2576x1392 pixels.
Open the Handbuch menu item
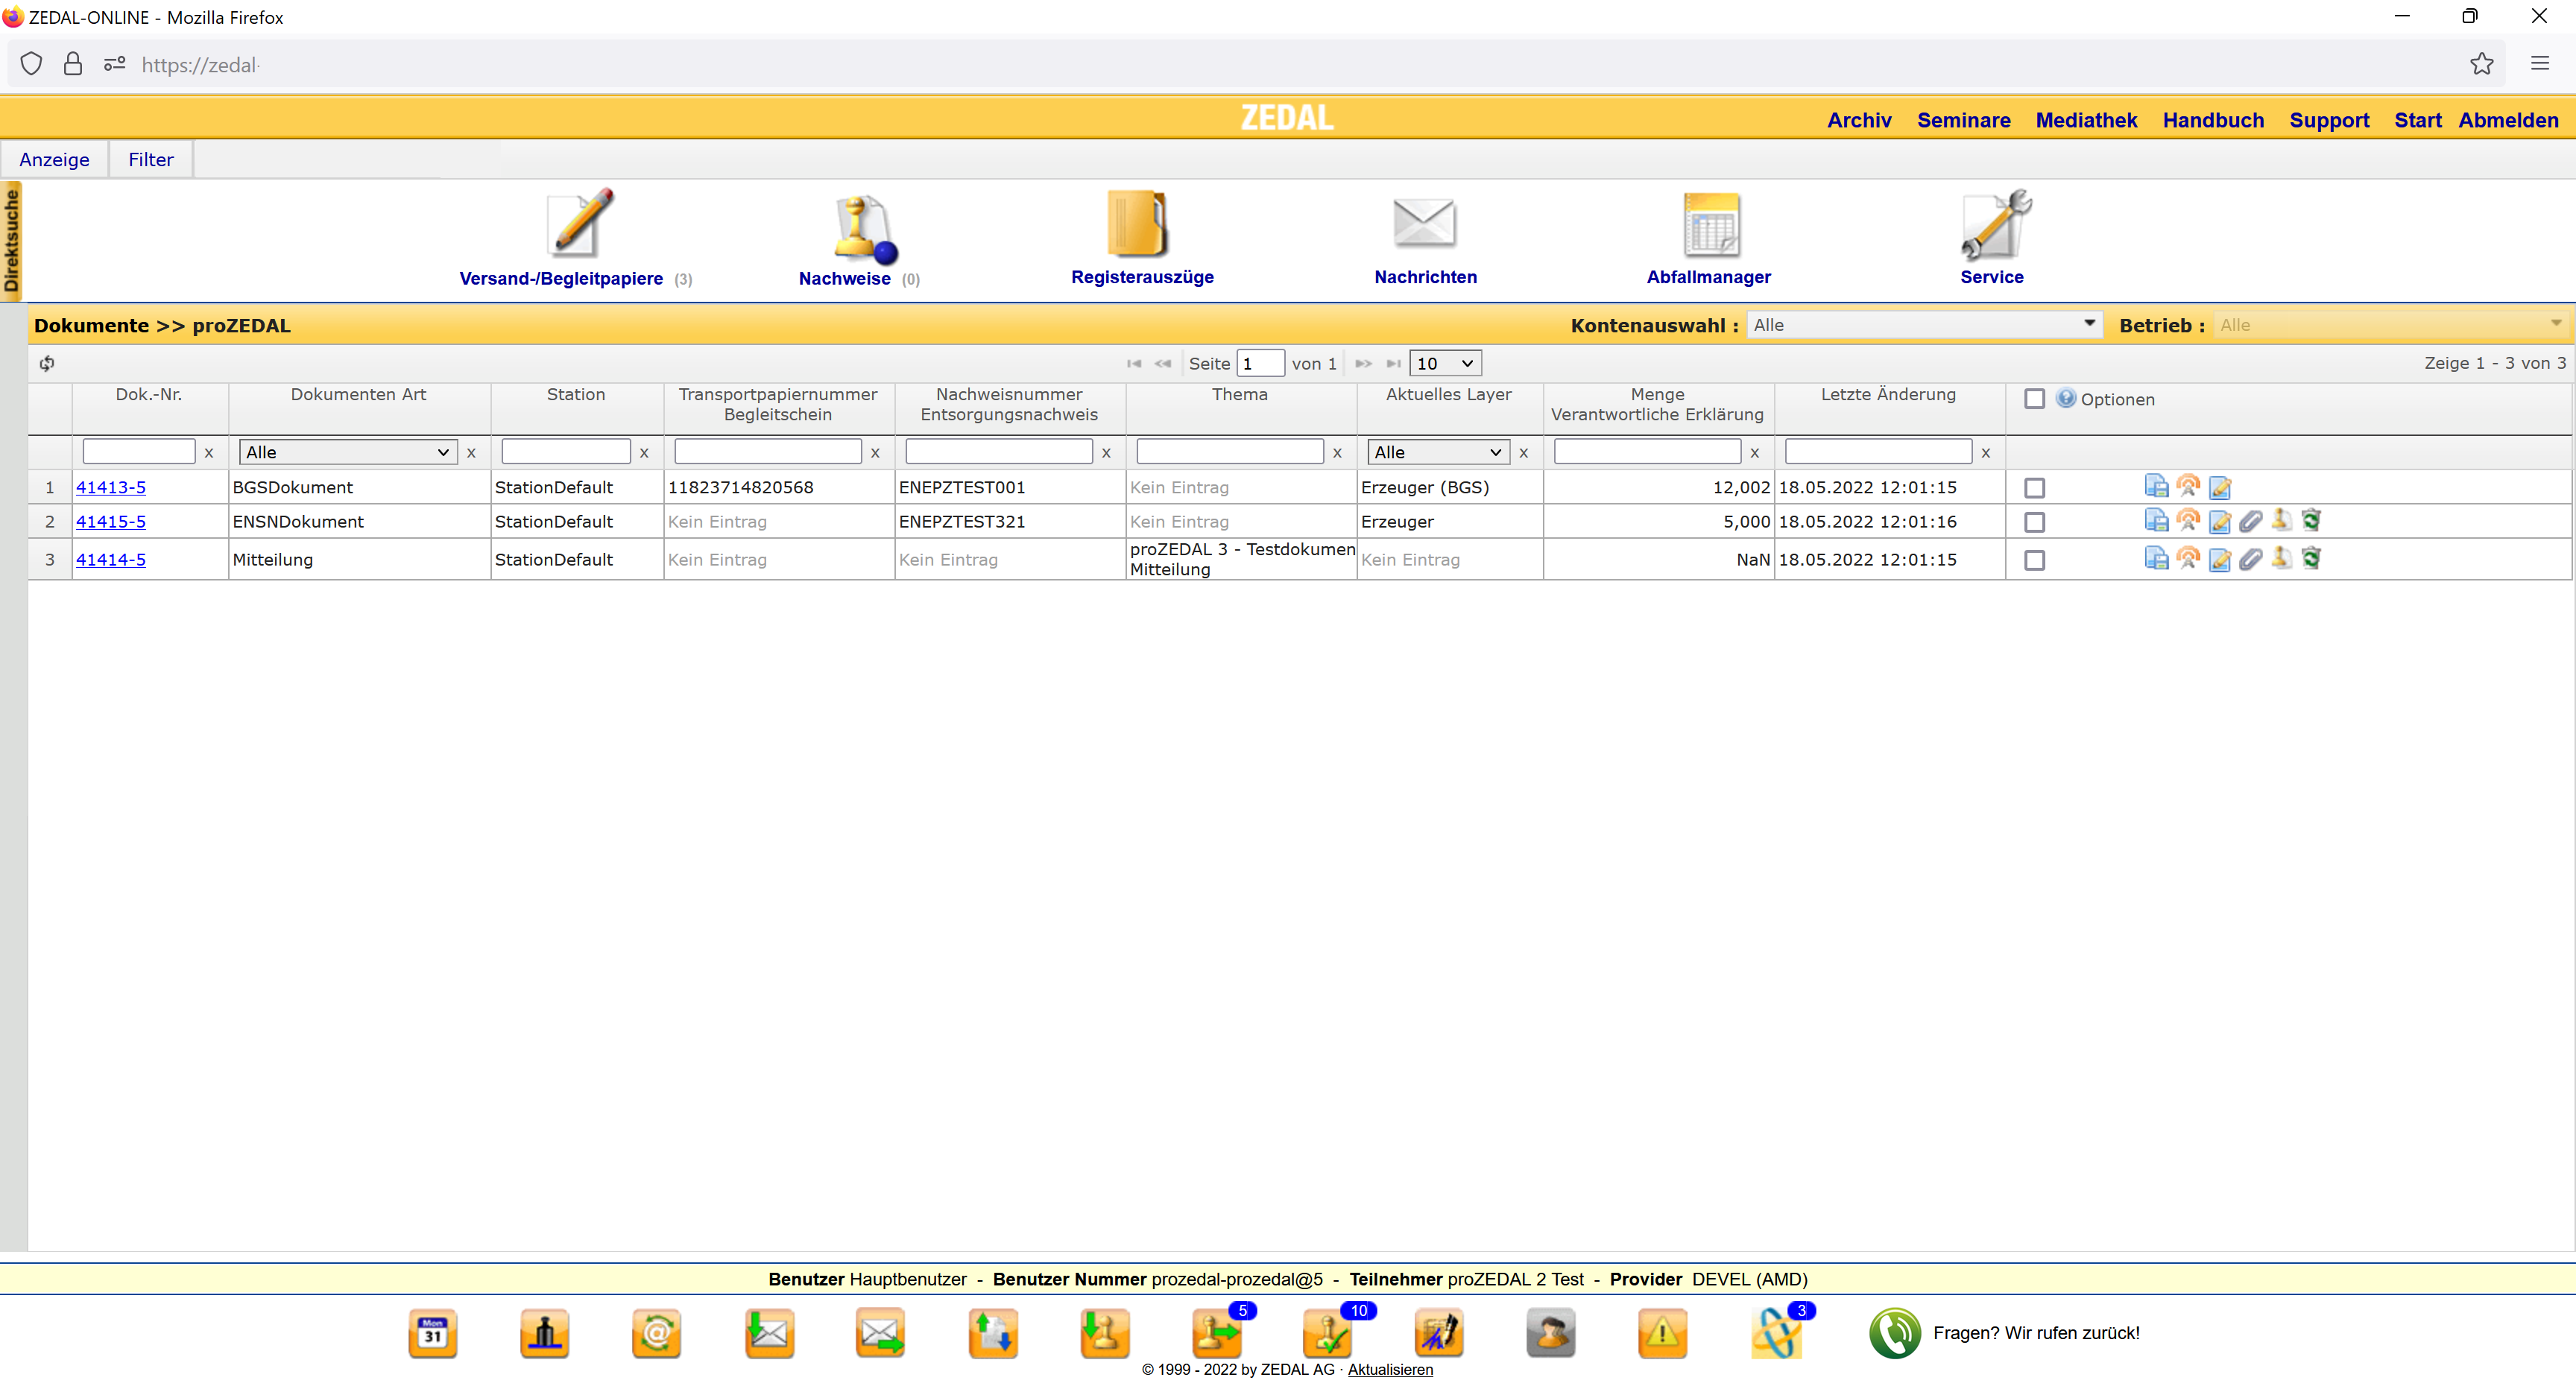2212,120
